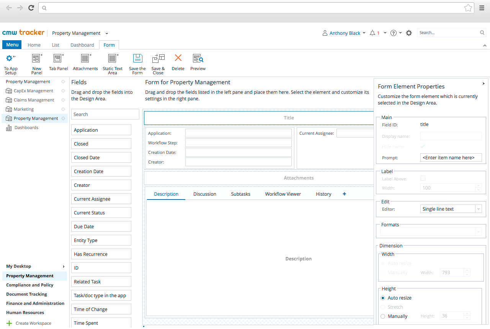Screen dimensions: 490x329
Task: Click the cmw tracker logo
Action: pos(23,33)
